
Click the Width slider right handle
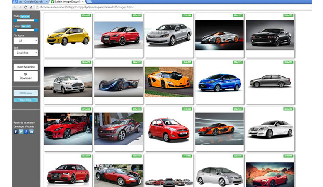click(x=36, y=20)
